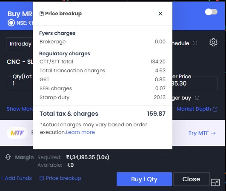
Task: Click info icon beside Schedule
Action: (x=195, y=43)
